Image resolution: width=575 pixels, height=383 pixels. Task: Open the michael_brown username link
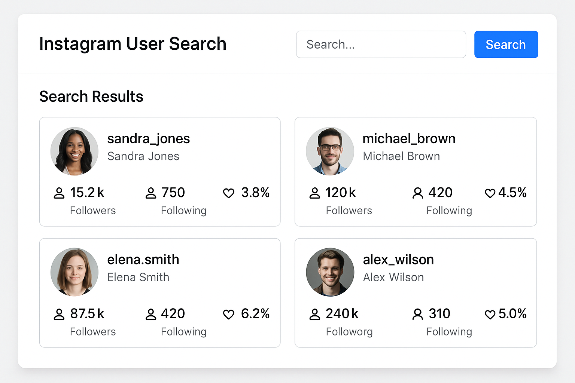point(409,139)
